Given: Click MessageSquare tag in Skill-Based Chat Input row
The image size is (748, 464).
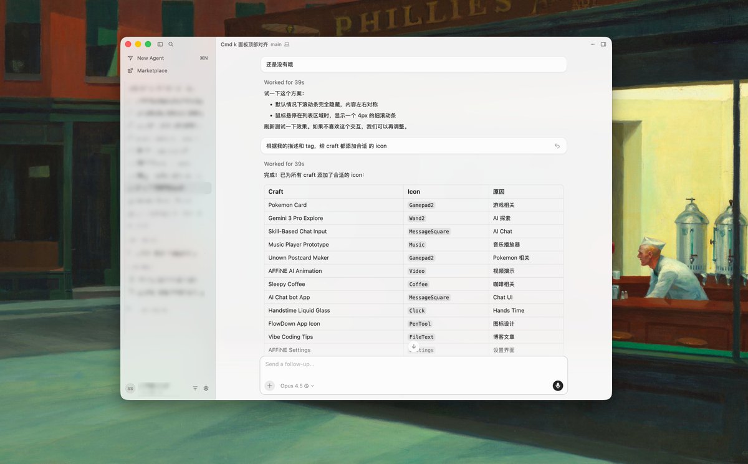Looking at the screenshot, I should pyautogui.click(x=429, y=232).
